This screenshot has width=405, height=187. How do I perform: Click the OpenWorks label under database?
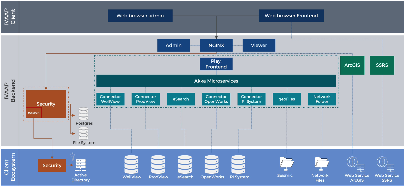[212, 177]
